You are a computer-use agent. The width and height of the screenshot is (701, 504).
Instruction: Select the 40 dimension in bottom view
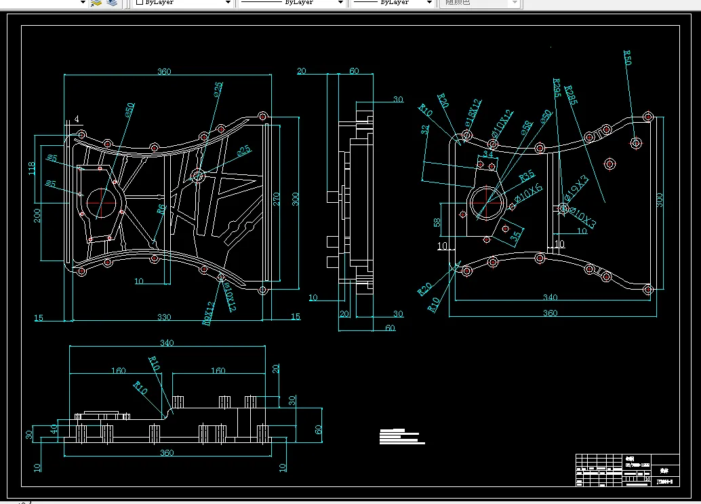tap(54, 429)
